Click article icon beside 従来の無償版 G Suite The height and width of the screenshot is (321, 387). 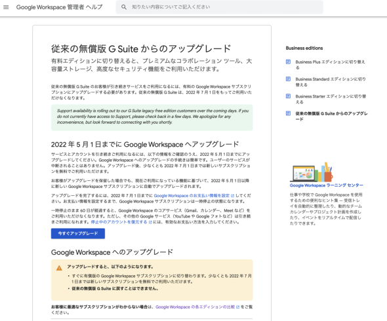(288, 113)
